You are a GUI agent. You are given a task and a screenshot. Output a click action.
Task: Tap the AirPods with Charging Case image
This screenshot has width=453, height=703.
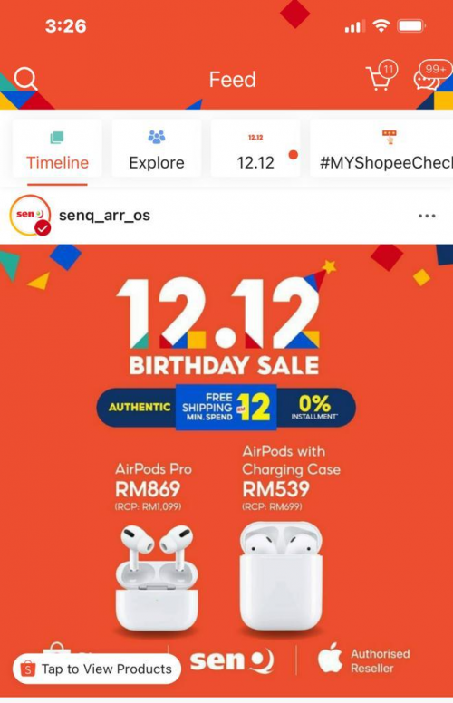tap(281, 576)
